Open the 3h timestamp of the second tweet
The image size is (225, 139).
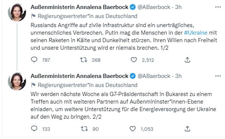click(x=178, y=76)
